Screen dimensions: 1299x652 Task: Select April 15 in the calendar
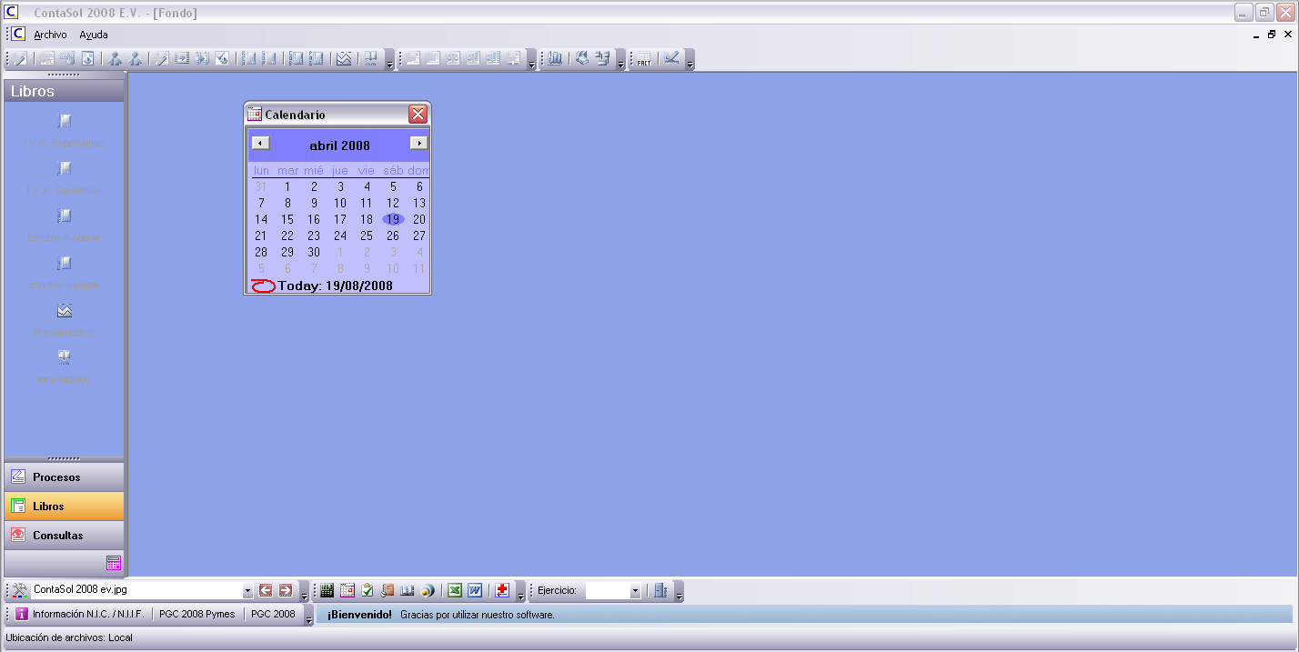[287, 219]
